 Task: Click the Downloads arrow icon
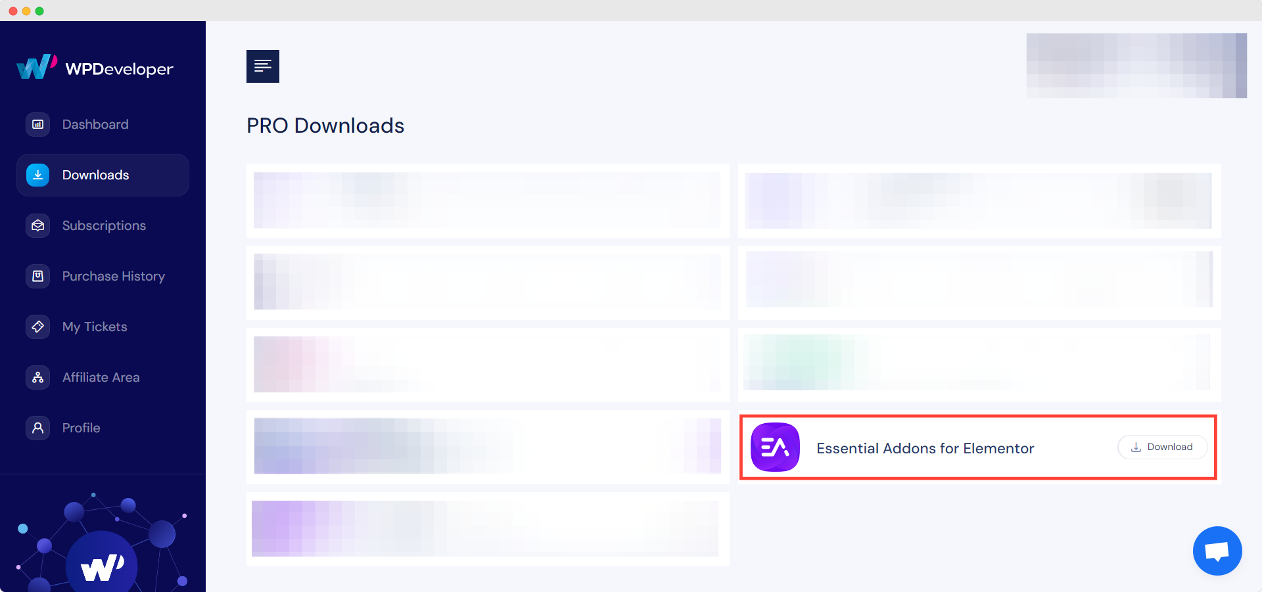pos(38,175)
